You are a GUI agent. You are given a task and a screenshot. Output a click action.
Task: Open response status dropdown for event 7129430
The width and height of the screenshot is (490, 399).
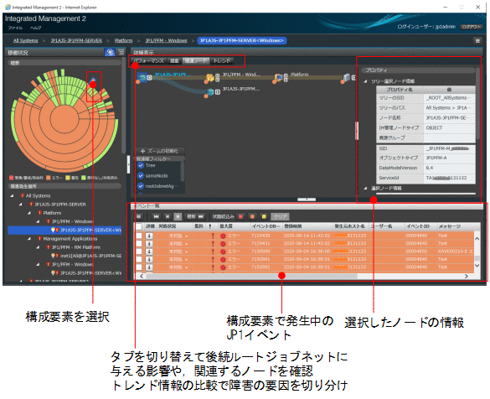(187, 236)
